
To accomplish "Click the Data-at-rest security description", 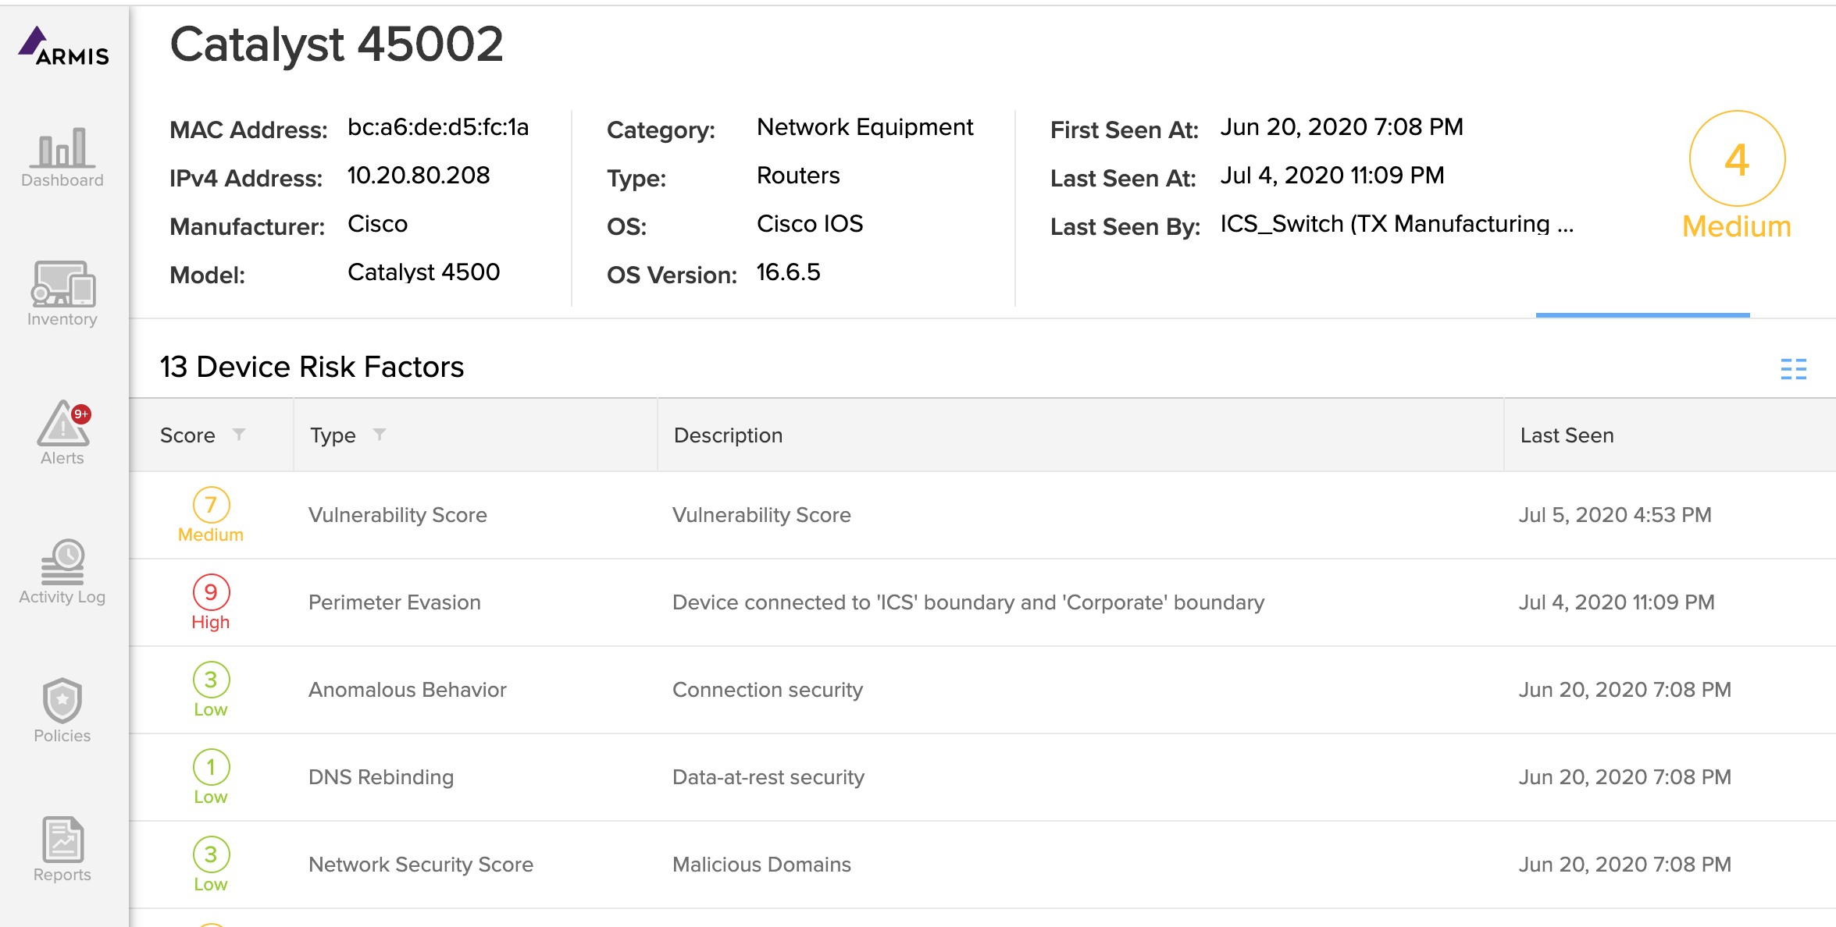I will pos(768,777).
